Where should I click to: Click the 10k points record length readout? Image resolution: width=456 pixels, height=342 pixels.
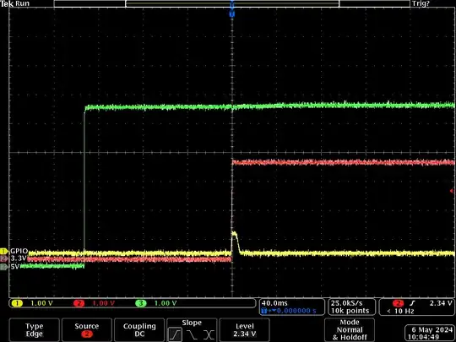350,311
